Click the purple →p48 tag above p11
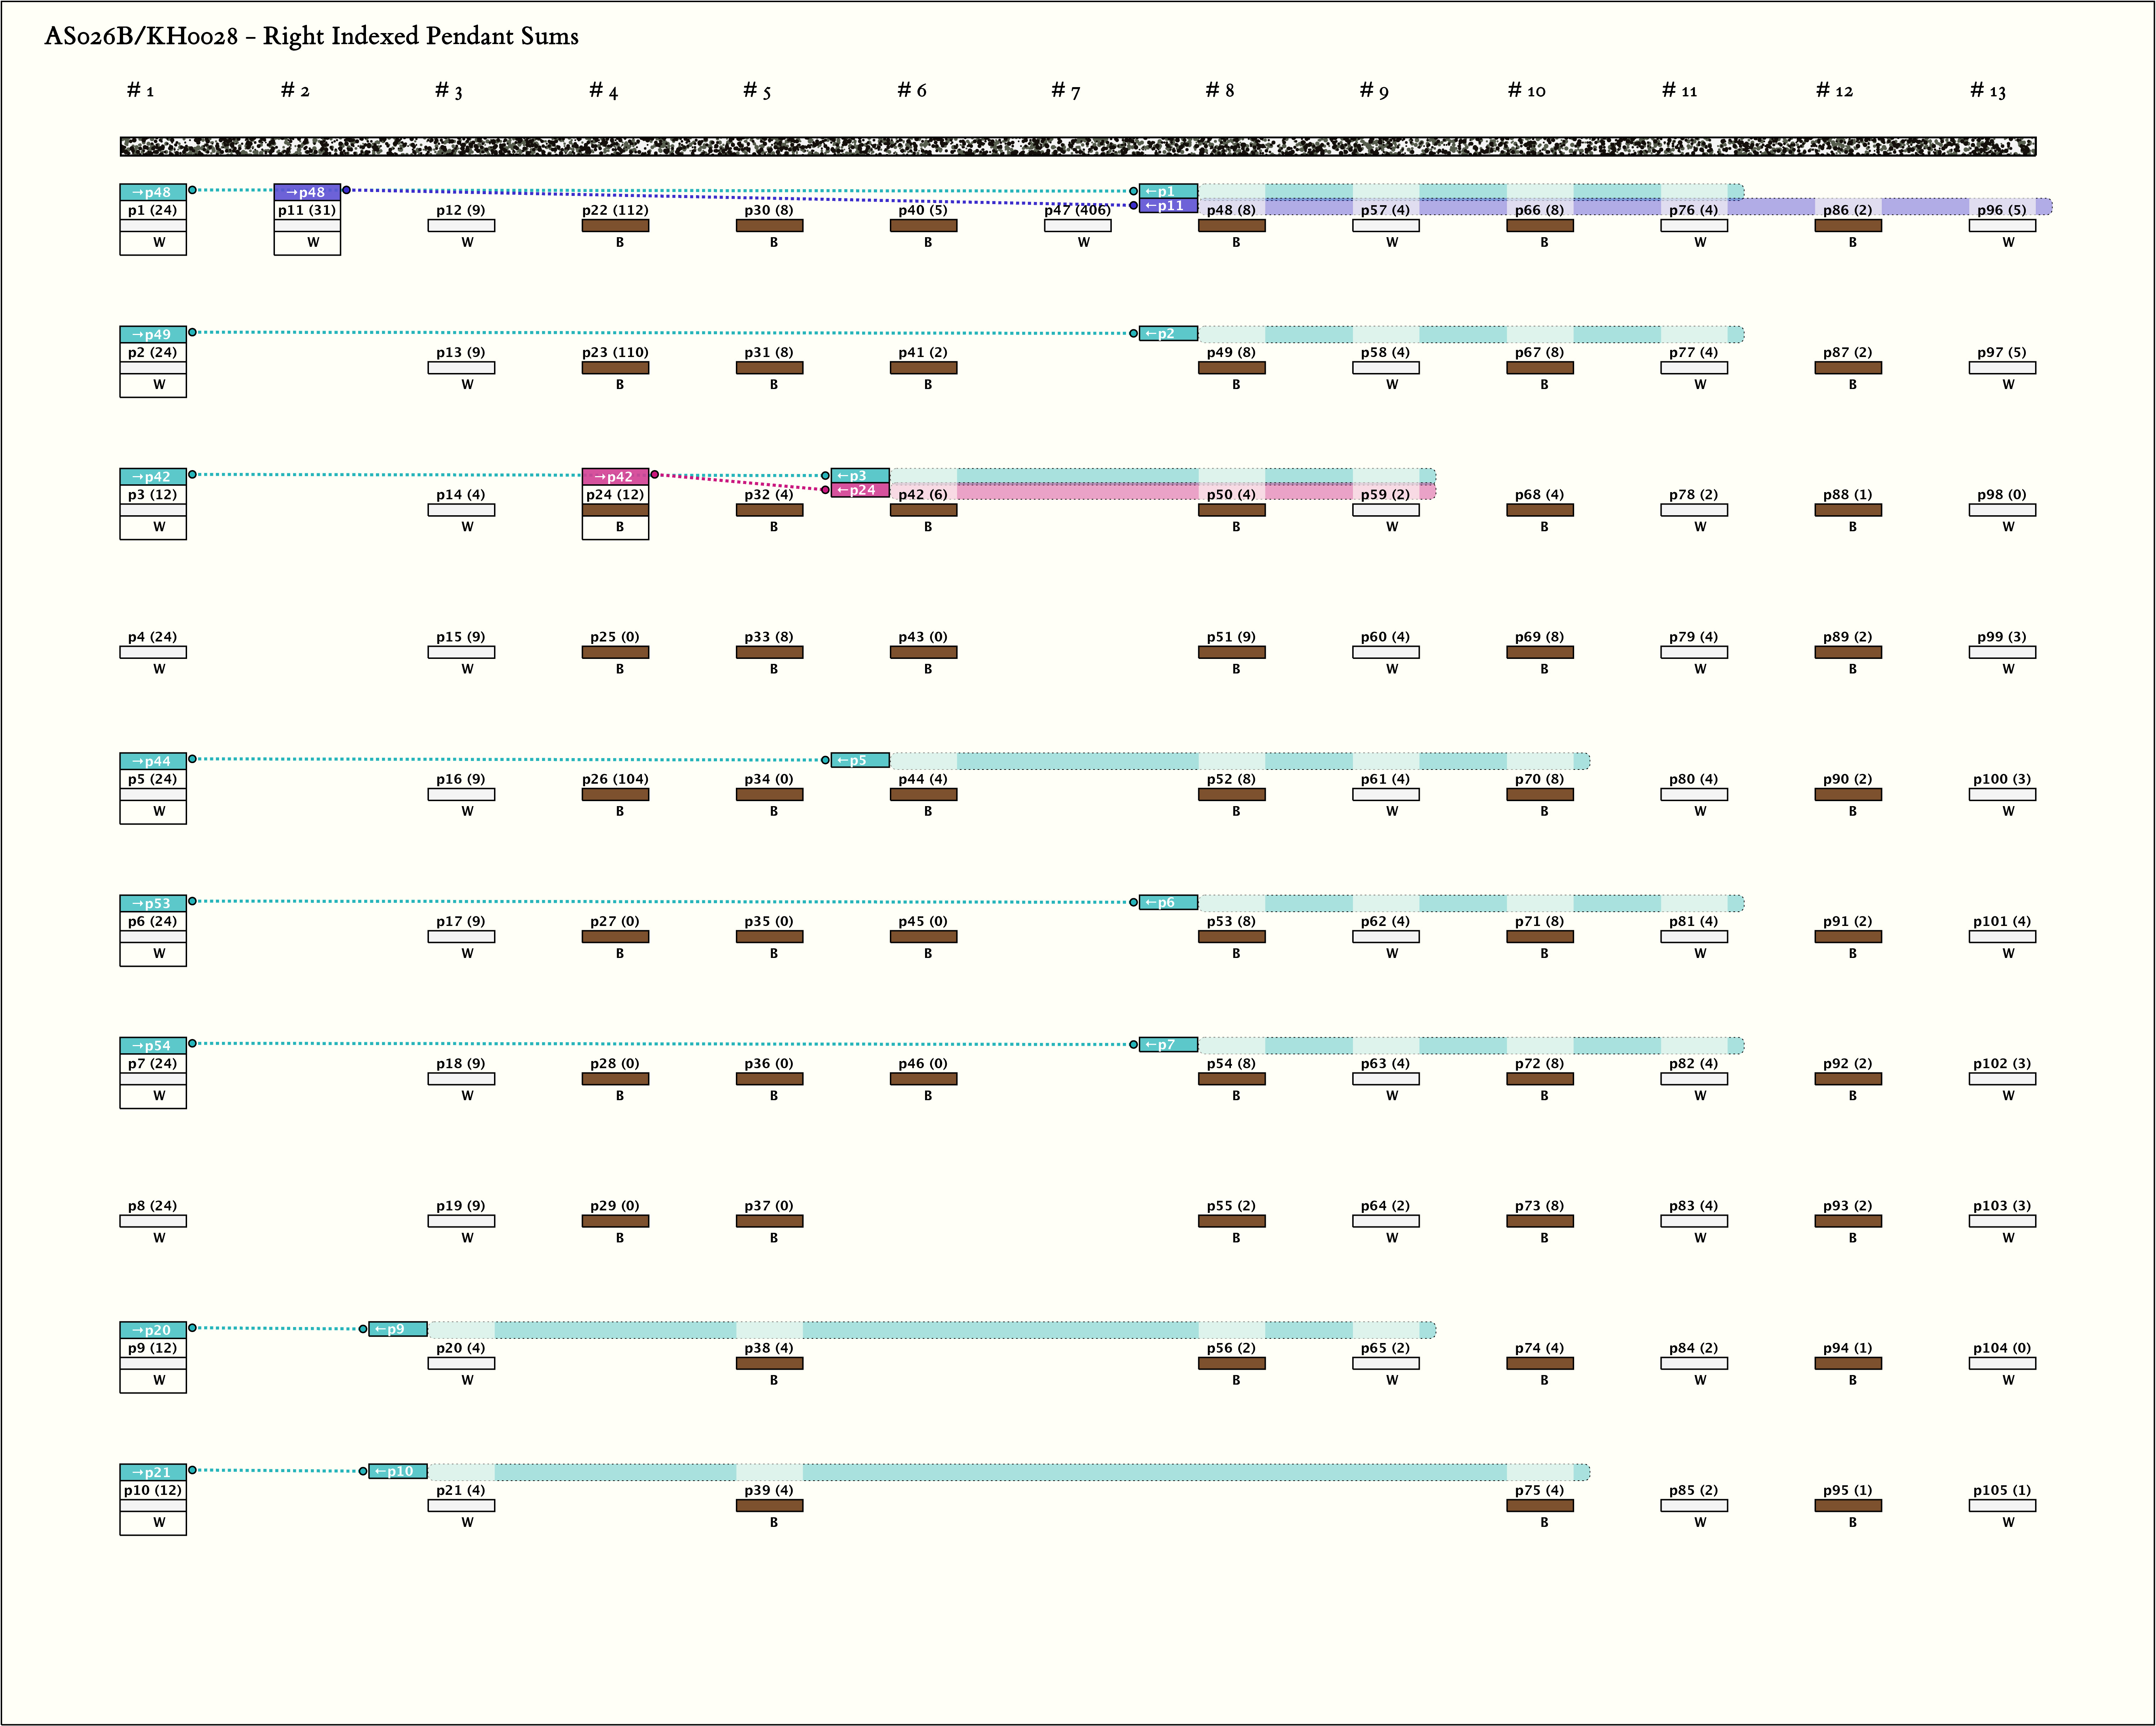 click(x=307, y=192)
